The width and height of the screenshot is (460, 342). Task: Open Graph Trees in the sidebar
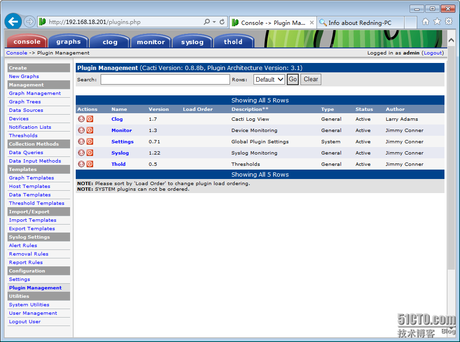[25, 101]
